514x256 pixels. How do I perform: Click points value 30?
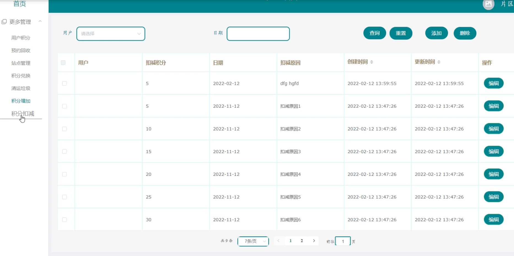149,220
